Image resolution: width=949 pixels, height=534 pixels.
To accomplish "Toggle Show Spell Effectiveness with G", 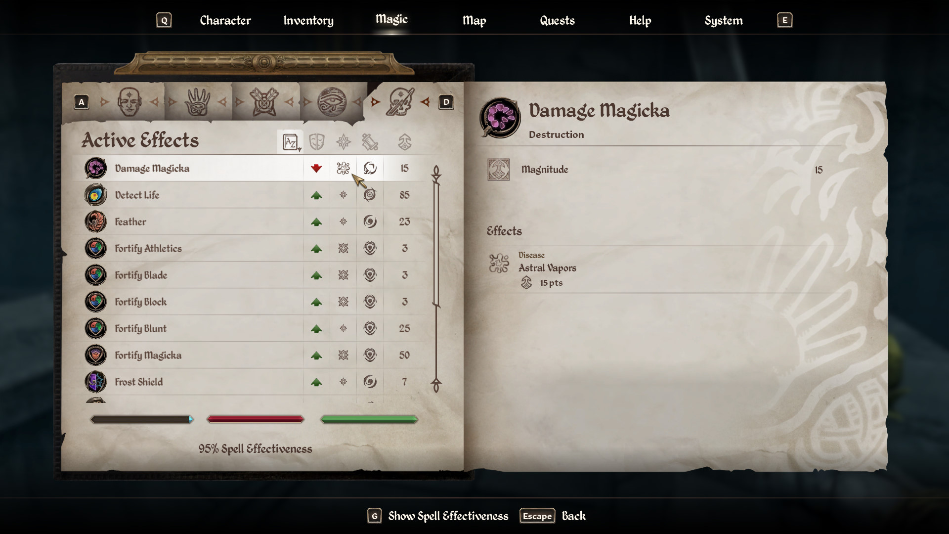I will (x=438, y=516).
